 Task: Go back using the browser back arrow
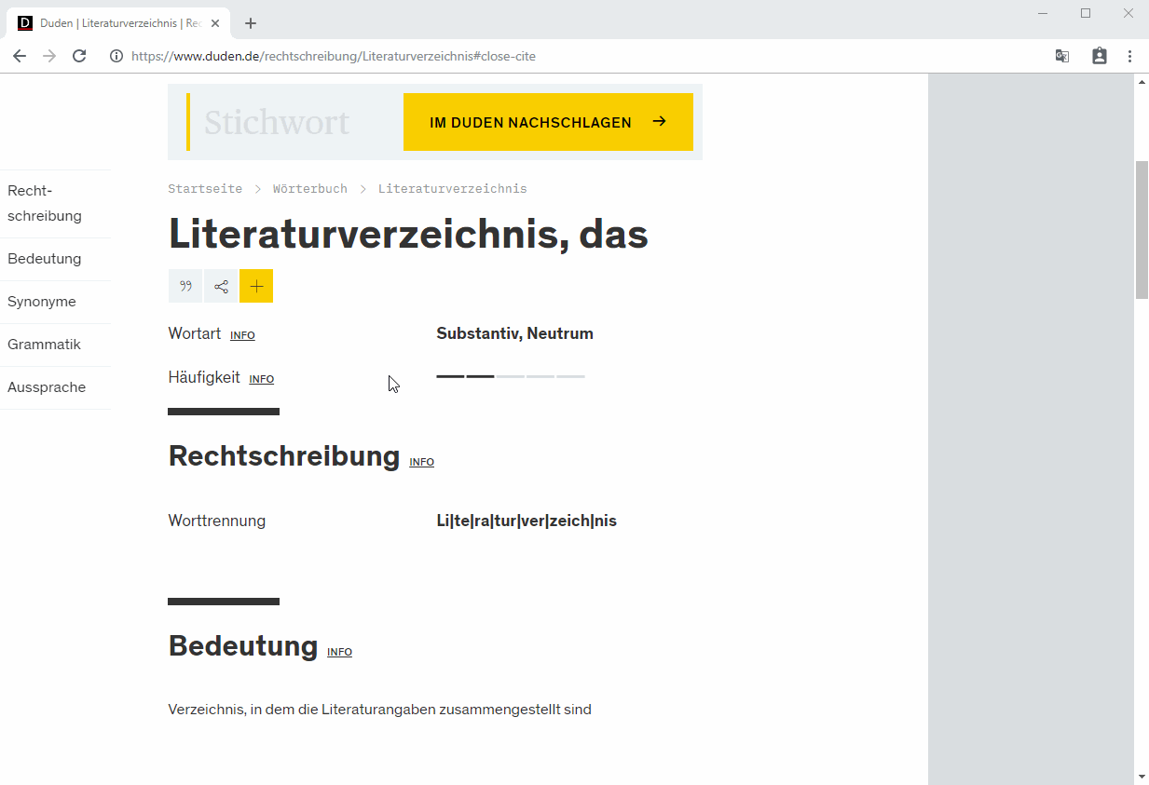pos(20,56)
